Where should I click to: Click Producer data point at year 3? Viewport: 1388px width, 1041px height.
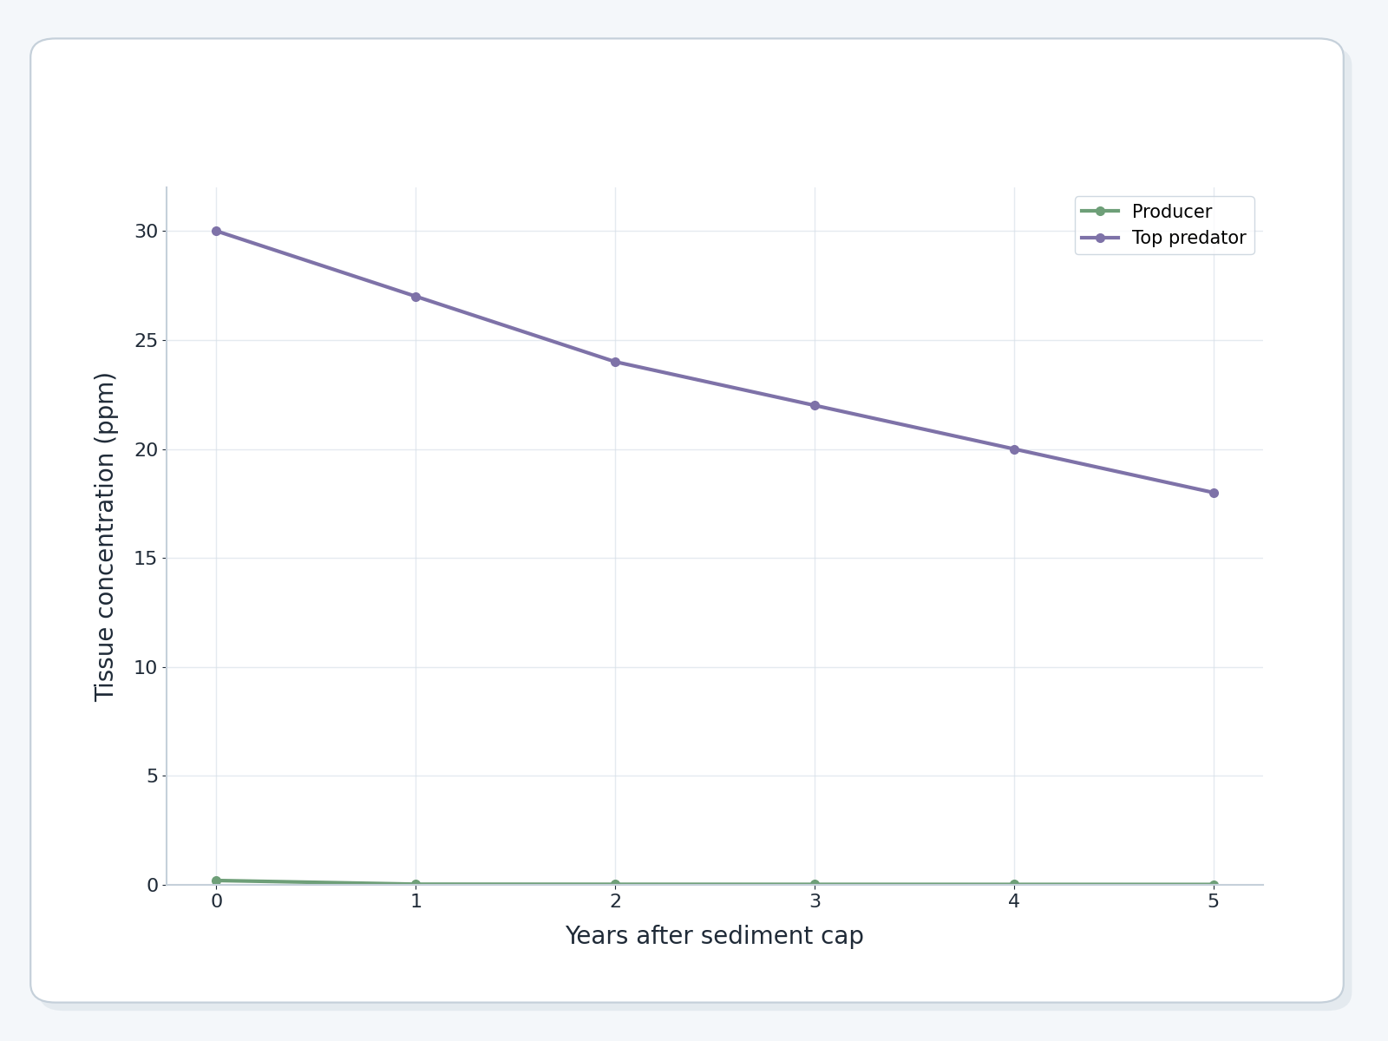click(815, 884)
